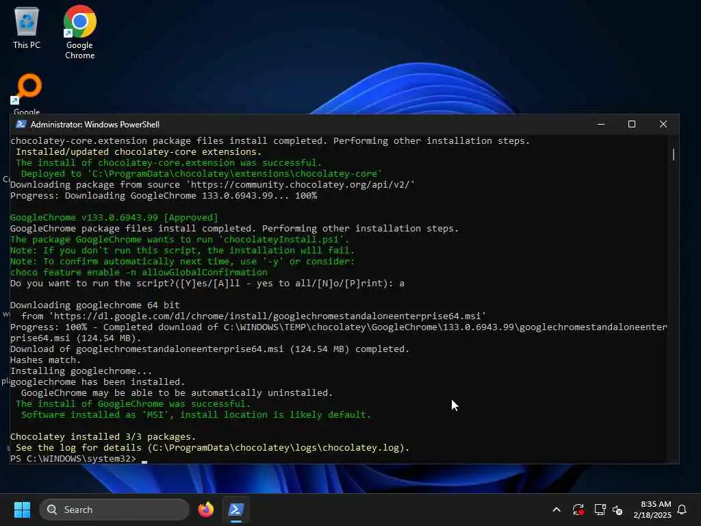Launch Firefox from the taskbar
This screenshot has width=701, height=526.
pyautogui.click(x=205, y=510)
